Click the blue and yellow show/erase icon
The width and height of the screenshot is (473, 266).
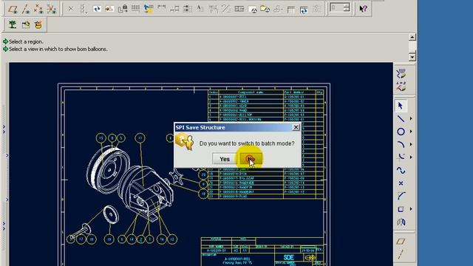149,9
